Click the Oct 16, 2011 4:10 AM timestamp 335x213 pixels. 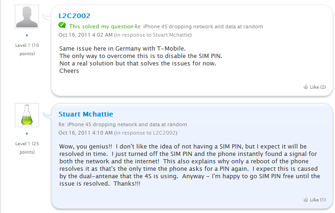pos(85,133)
